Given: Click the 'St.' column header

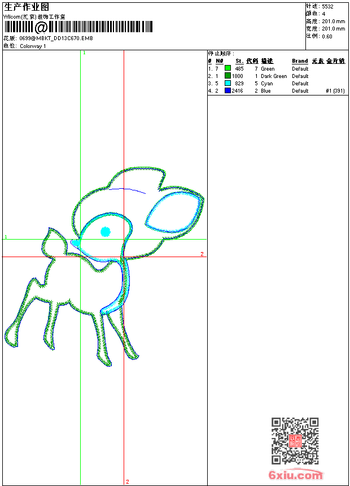Looking at the screenshot, I should point(239,61).
